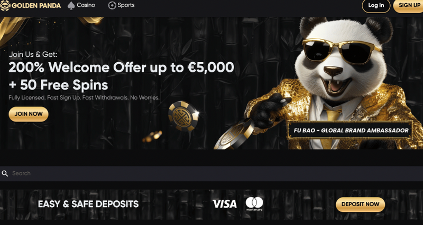The image size is (423, 225).
Task: Click the floating gold casino chip
Action: [x=183, y=115]
